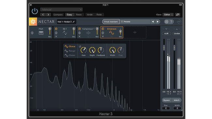Adjust the Pitch module Mix slider
The width and height of the screenshot is (212, 119).
click(x=50, y=32)
